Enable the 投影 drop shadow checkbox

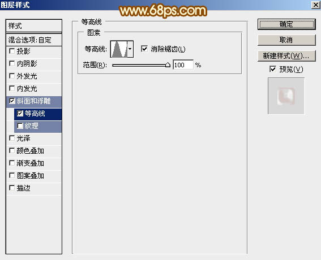tap(12, 51)
